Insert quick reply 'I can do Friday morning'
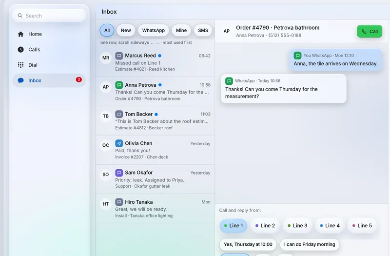The image size is (390, 256). tap(310, 245)
